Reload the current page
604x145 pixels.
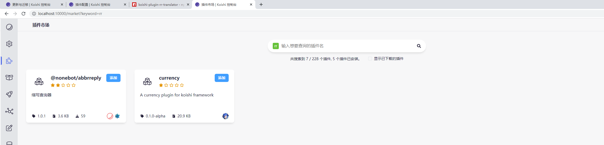[x=23, y=14]
